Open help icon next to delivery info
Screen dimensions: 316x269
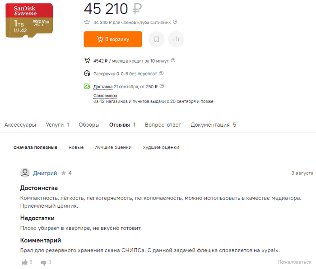(162, 87)
